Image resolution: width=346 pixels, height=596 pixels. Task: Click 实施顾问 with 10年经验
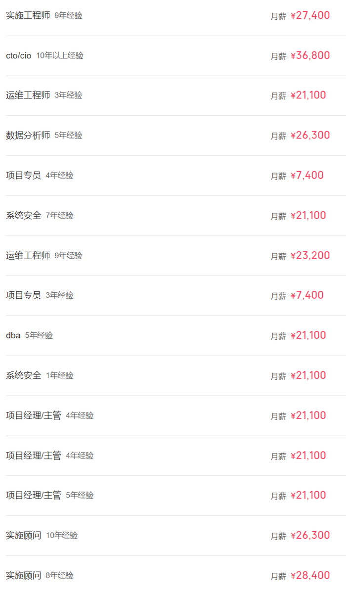tap(24, 535)
